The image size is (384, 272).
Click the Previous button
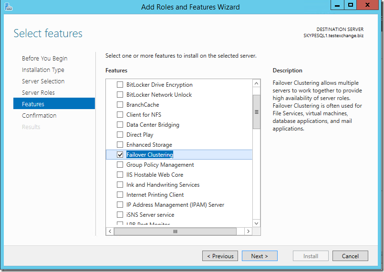click(x=220, y=256)
